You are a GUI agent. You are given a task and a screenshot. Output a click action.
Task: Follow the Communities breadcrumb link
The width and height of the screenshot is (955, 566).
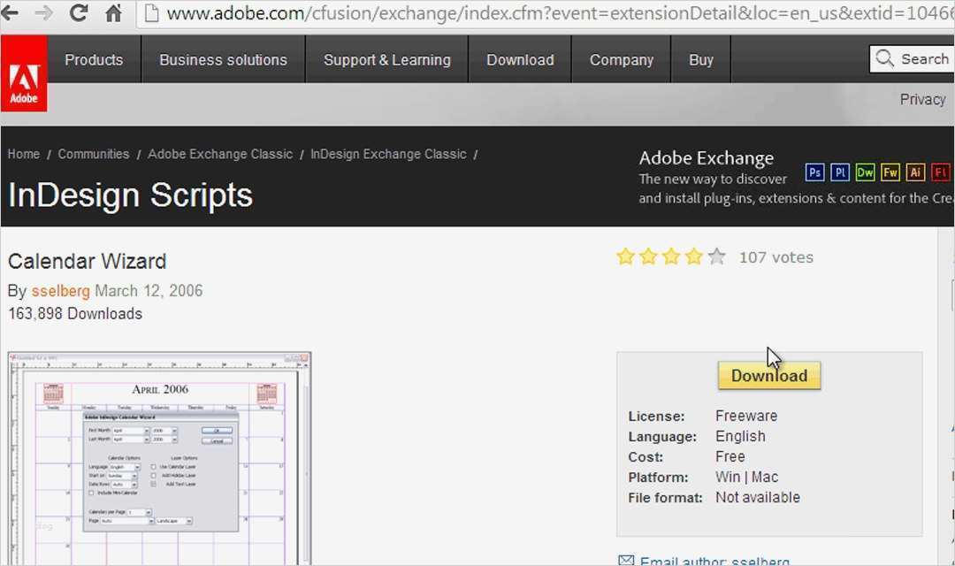tap(93, 154)
